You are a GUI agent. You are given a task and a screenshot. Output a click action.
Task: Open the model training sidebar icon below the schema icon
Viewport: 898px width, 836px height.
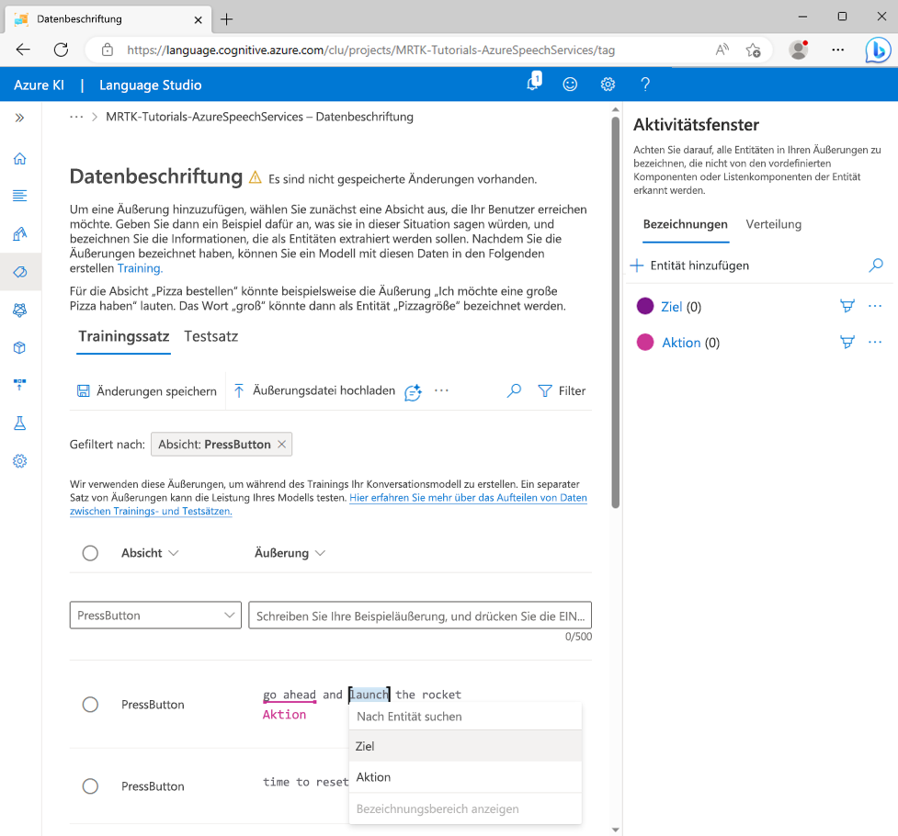point(19,233)
